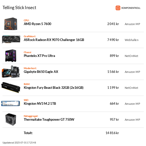146x146 pixels.
Task: Click the Kingston NV3 M.2 1TB title
Action: point(40,104)
